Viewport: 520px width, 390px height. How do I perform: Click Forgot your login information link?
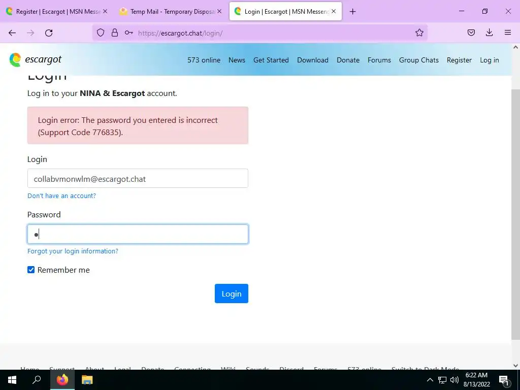73,251
